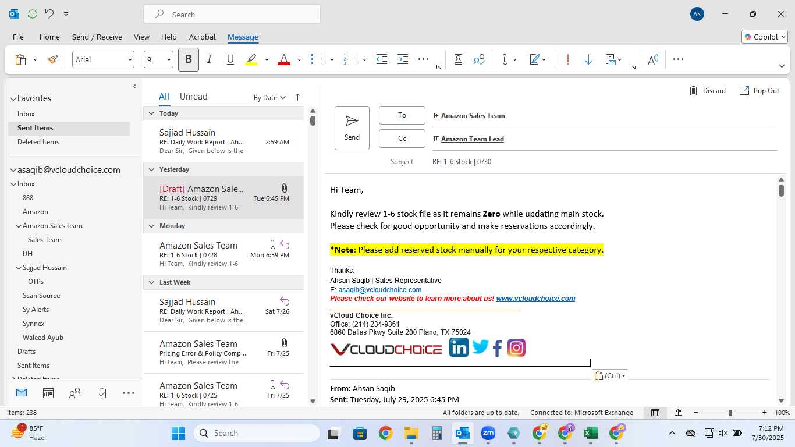Toggle Italic formatting
795x447 pixels.
210,59
